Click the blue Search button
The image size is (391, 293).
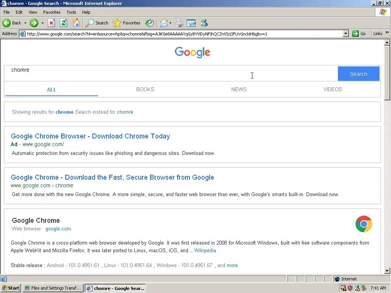359,74
